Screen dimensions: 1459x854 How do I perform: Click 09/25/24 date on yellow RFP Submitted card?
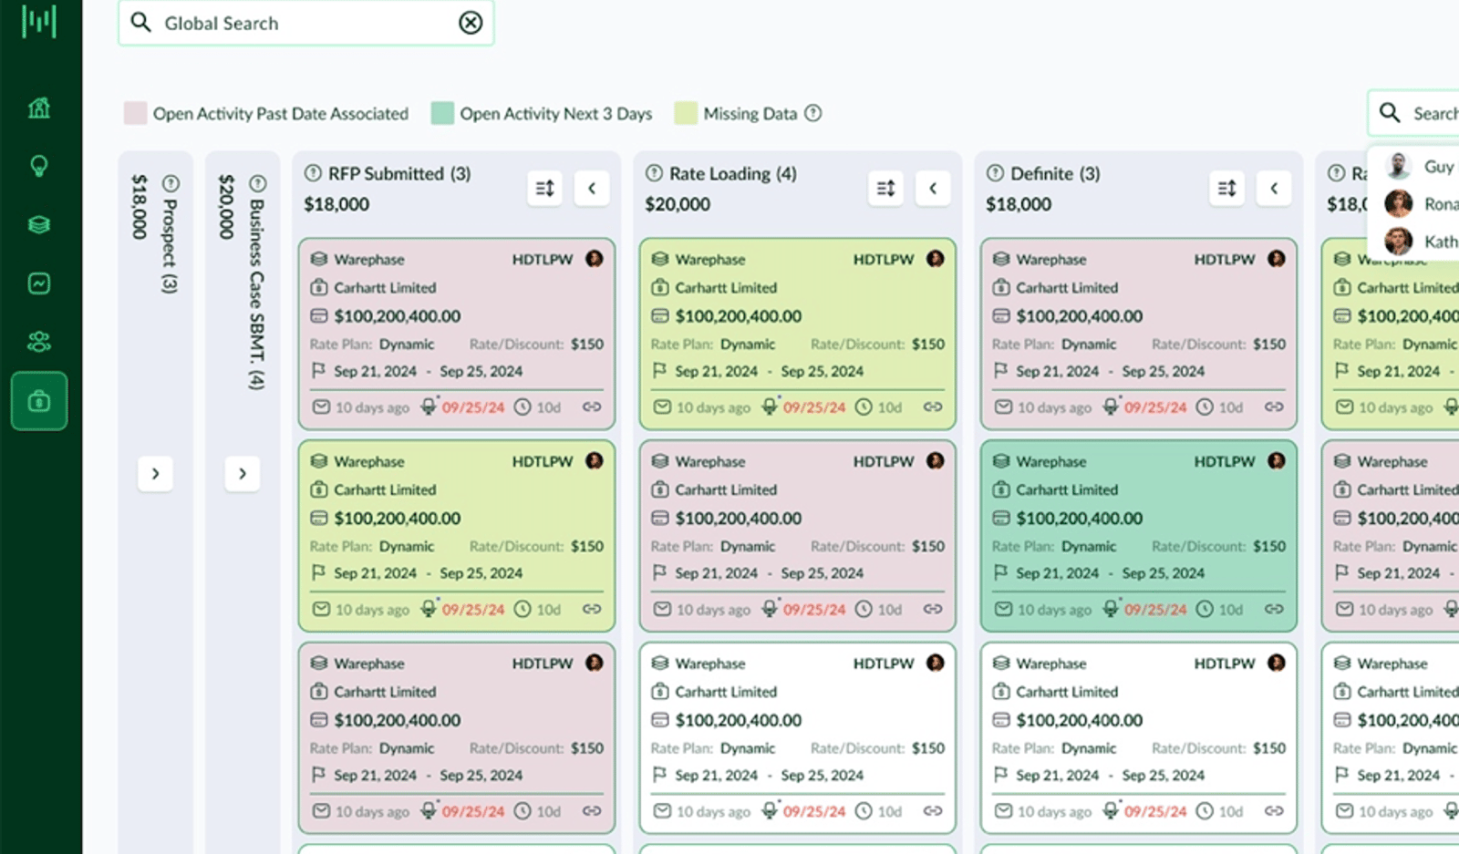tap(473, 610)
